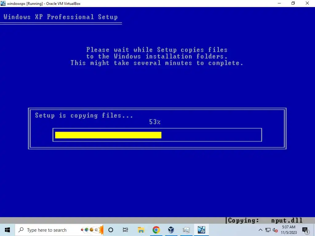Click the planets search highlight image
315x236 pixels.
click(x=92, y=230)
